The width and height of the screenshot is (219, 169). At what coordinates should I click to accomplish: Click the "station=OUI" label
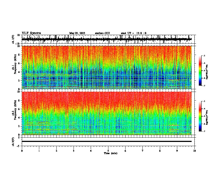(102, 33)
